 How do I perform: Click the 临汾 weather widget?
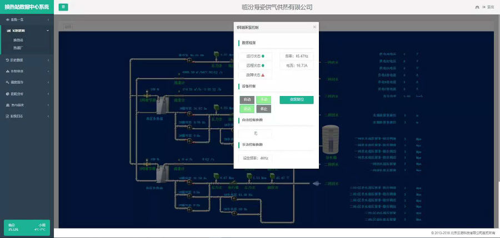27,227
